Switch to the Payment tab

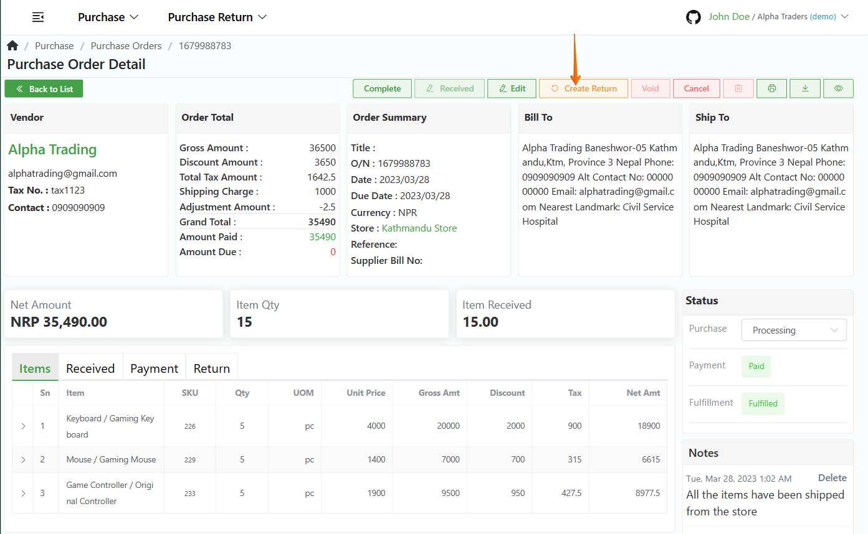click(x=155, y=368)
